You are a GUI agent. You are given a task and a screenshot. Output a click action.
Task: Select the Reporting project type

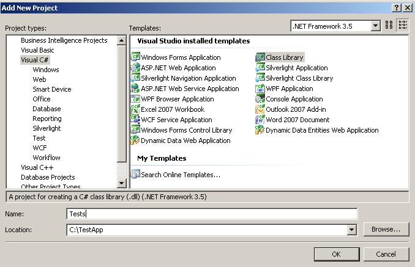click(47, 119)
